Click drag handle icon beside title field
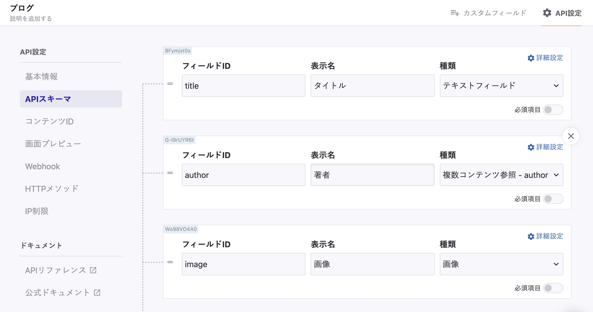This screenshot has width=593, height=312. coord(170,84)
